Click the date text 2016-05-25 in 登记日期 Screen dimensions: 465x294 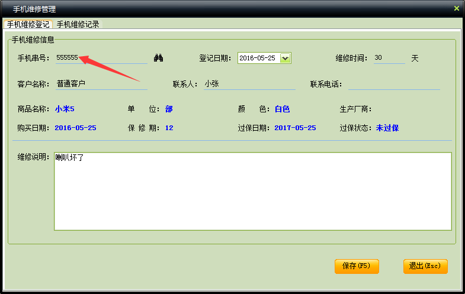click(258, 58)
